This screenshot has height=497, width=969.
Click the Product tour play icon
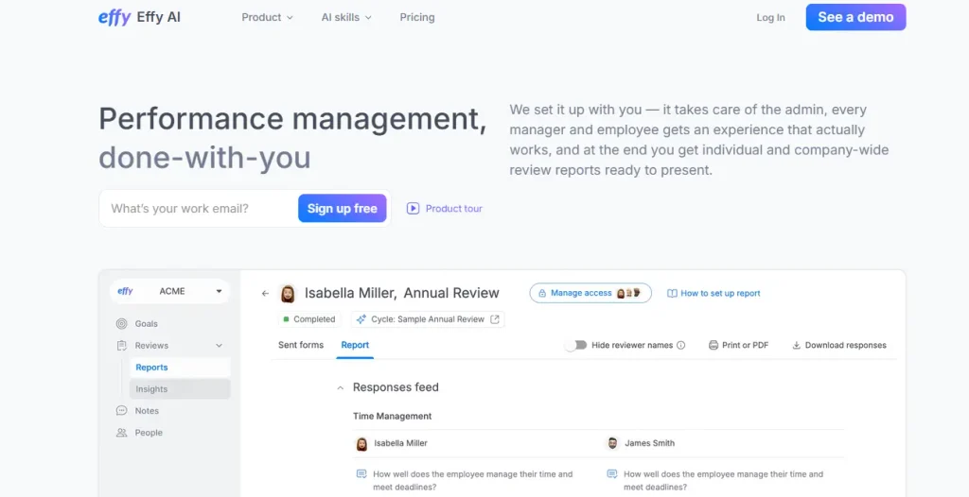click(413, 209)
